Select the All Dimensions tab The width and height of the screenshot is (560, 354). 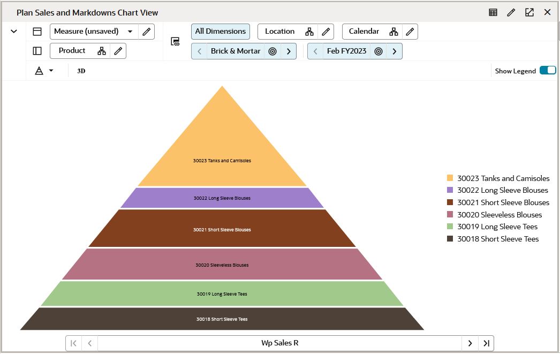coord(220,31)
